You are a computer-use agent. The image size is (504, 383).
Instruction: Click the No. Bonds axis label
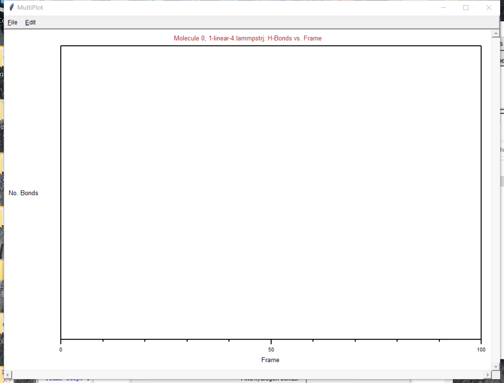pos(23,193)
